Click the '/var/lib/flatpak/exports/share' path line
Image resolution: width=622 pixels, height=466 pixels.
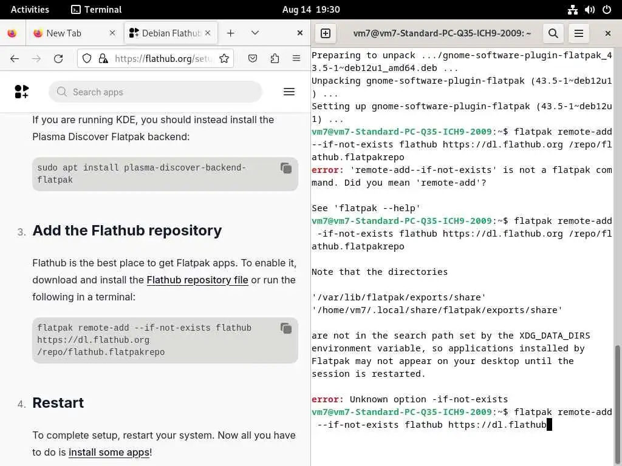point(398,297)
